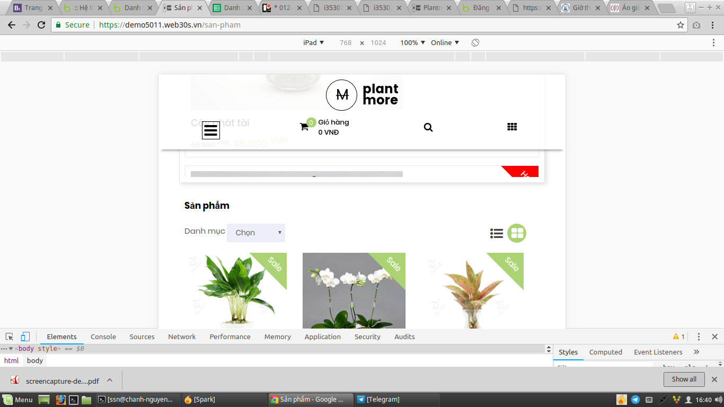Screen dimensions: 724x407
Task: Open the downloaded screencapture pdf file
Action: click(x=55, y=381)
